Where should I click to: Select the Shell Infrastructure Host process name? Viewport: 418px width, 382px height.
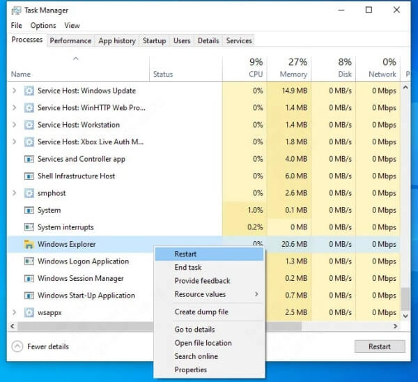[x=76, y=176]
